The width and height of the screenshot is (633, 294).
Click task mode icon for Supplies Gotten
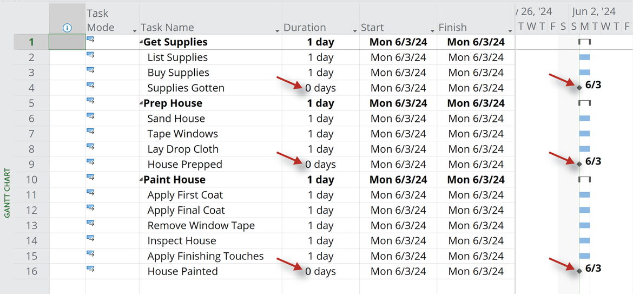[90, 86]
